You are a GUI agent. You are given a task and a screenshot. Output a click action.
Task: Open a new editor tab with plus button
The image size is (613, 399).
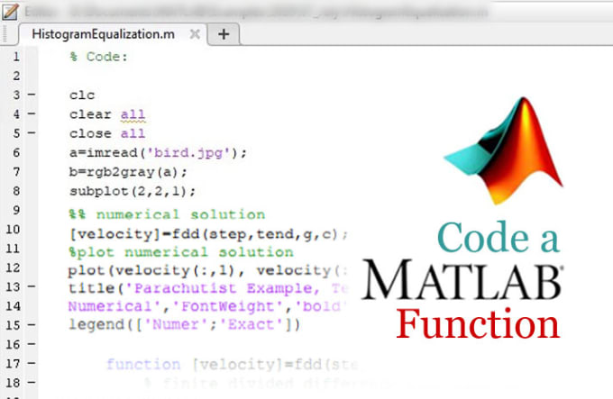tap(224, 34)
